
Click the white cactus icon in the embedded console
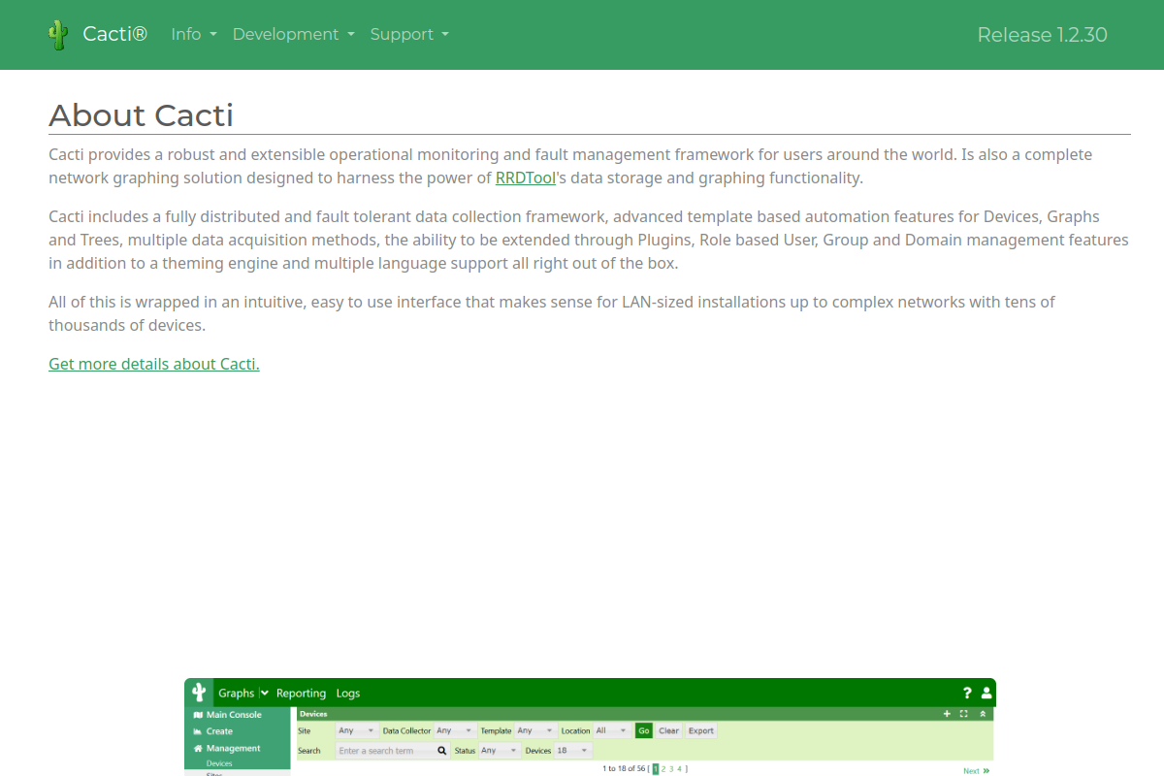click(x=199, y=693)
